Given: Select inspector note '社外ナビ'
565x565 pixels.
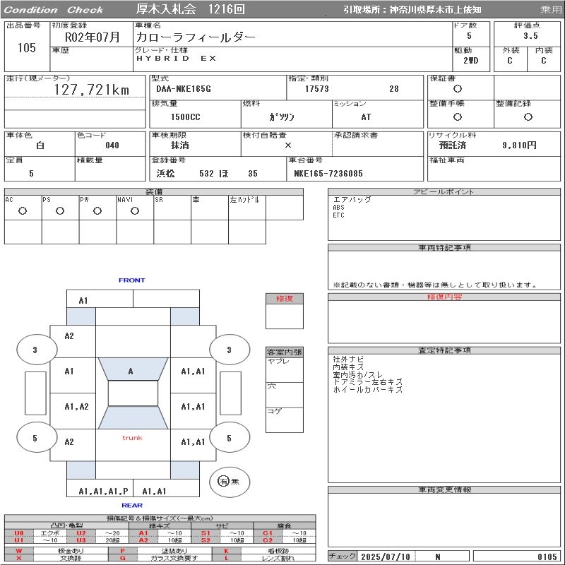Looking at the screenshot, I should coord(348,359).
